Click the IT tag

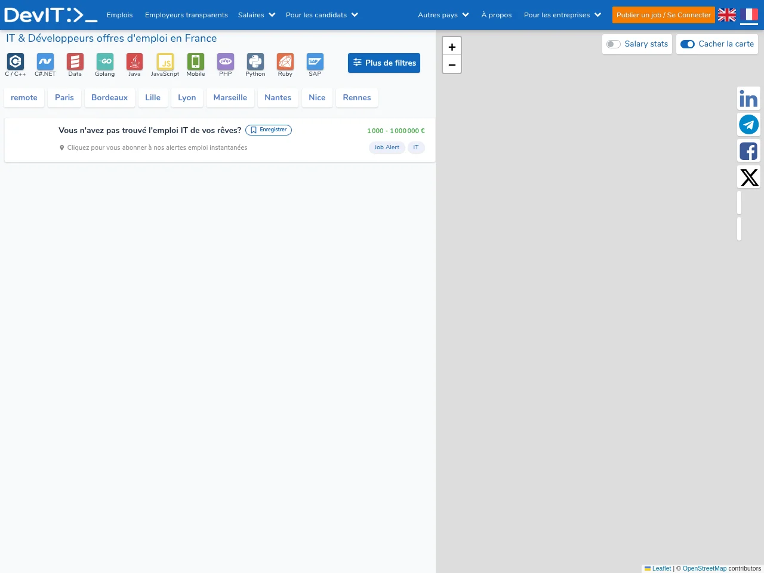(416, 147)
